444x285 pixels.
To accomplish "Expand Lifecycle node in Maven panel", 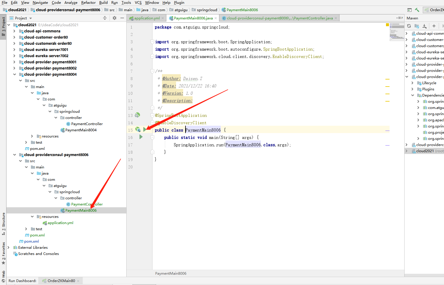I will pos(412,83).
